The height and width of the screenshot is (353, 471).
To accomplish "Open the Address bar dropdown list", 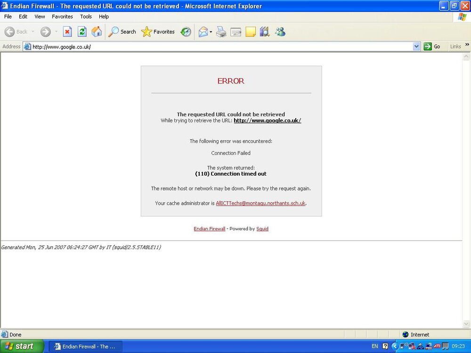I will [416, 47].
